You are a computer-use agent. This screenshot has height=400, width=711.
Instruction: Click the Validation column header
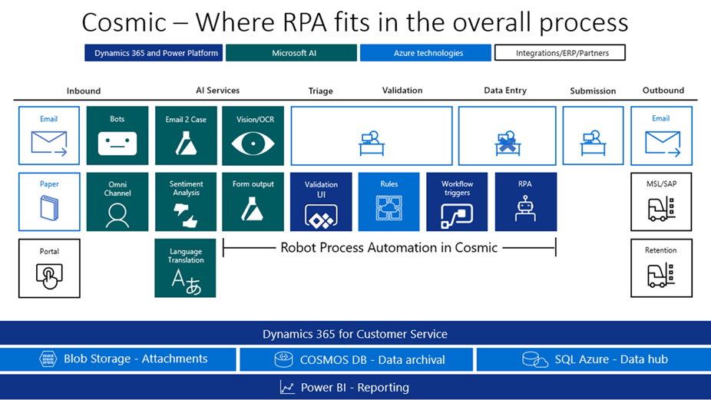402,91
